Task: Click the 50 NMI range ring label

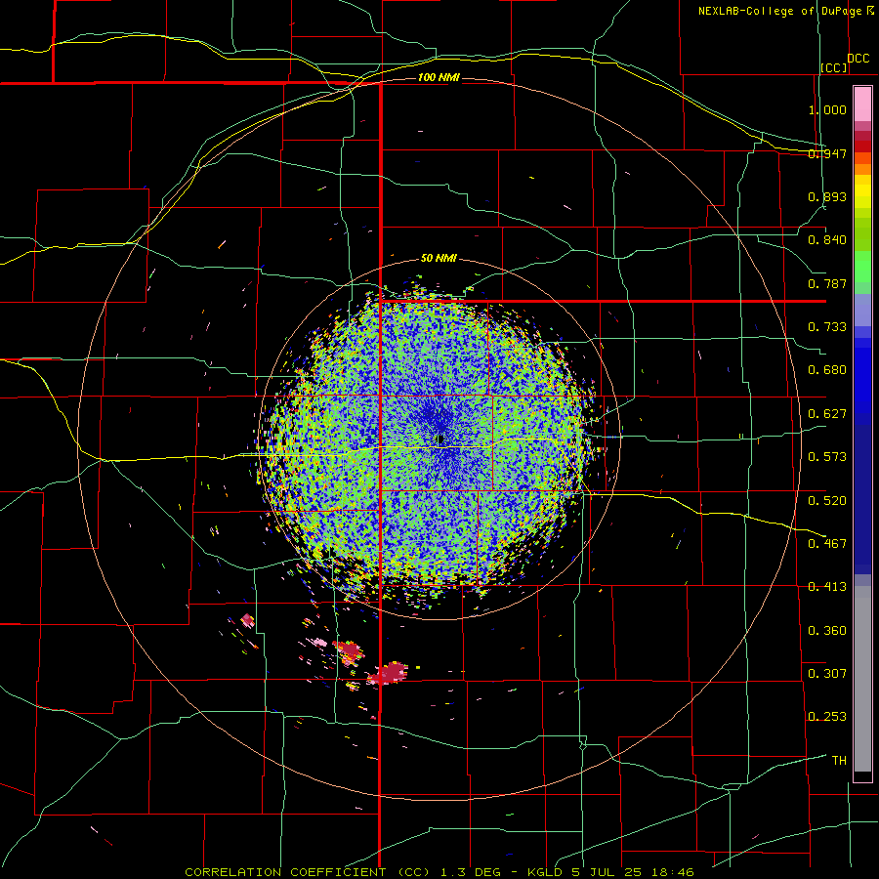Action: pyautogui.click(x=439, y=258)
